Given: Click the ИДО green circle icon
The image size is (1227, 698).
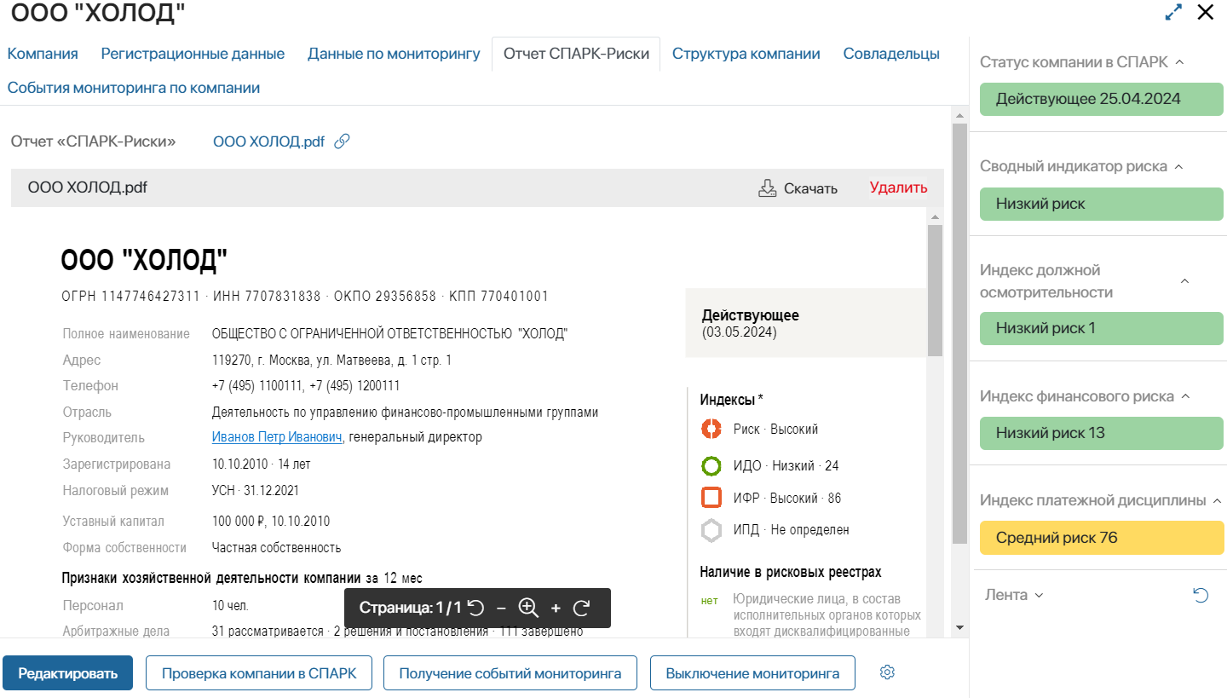Looking at the screenshot, I should pos(711,466).
